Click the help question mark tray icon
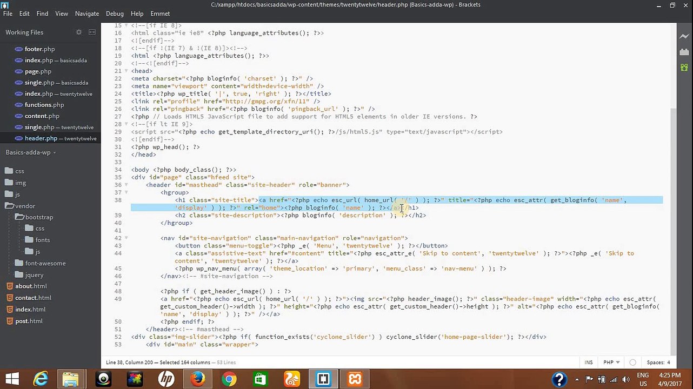The image size is (693, 389). [x=559, y=379]
